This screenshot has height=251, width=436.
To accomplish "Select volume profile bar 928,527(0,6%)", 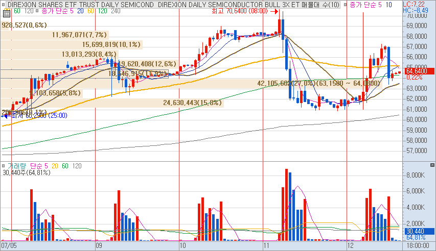I will pos(24,25).
